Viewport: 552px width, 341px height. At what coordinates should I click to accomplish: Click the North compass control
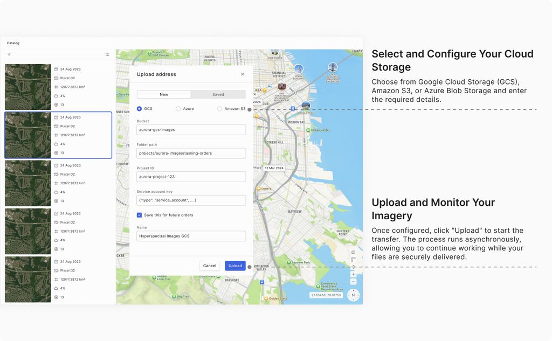pos(354,295)
